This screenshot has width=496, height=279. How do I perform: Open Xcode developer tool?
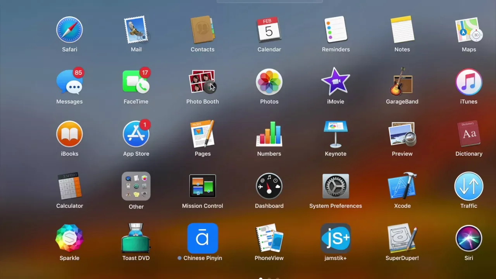[x=402, y=186]
